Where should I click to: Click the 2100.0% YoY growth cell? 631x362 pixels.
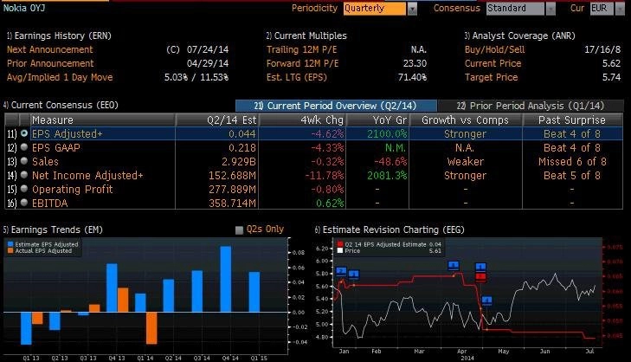point(387,133)
